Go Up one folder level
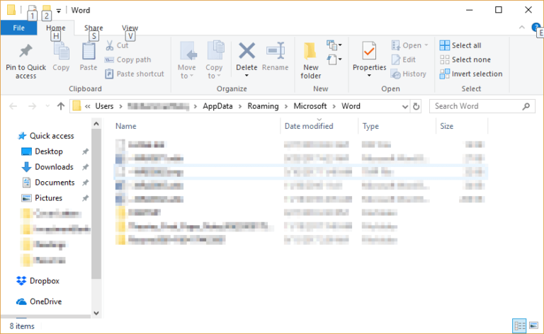Screen dimensions: 544x334 pos(61,106)
